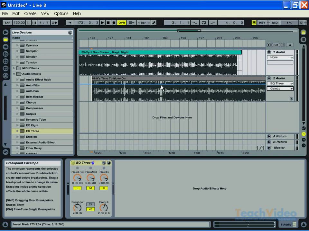Open the View menu
This screenshot has width=309, height=231.
[45, 13]
